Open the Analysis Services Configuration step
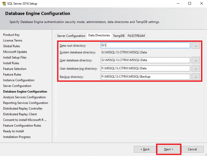This screenshot has width=207, height=156. click(x=24, y=97)
